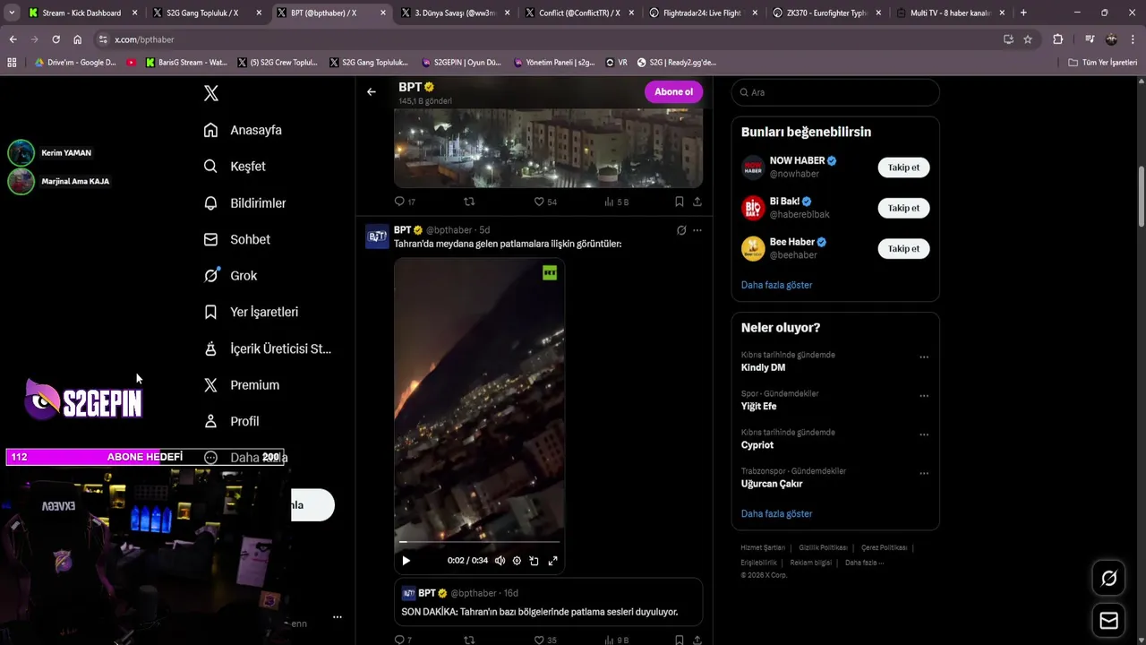
Task: Open floating Grok button
Action: pos(1108,579)
